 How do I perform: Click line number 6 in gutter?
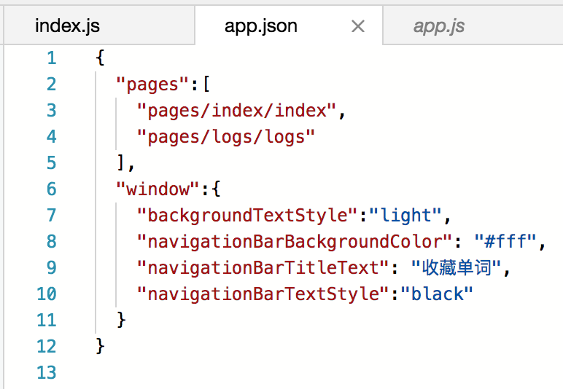coord(52,189)
